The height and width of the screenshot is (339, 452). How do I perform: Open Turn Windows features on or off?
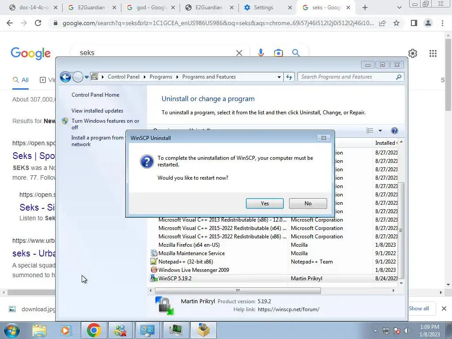click(105, 124)
